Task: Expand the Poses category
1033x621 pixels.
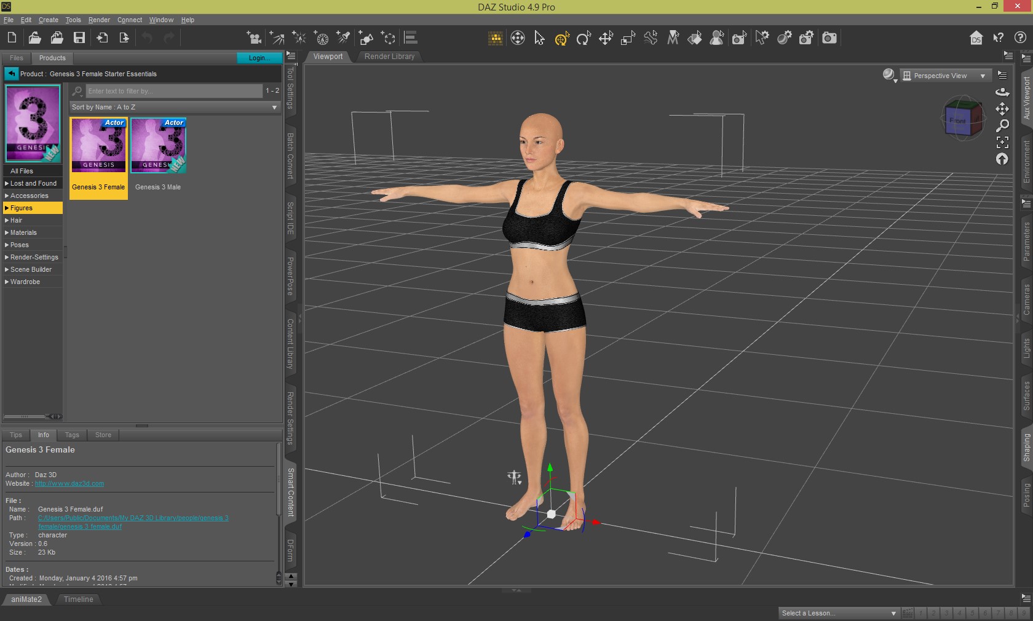Action: pyautogui.click(x=33, y=245)
